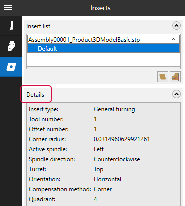Viewport: 185px width, 206px height.
Task: Click the insert corner definition icon button
Action: click(175, 77)
